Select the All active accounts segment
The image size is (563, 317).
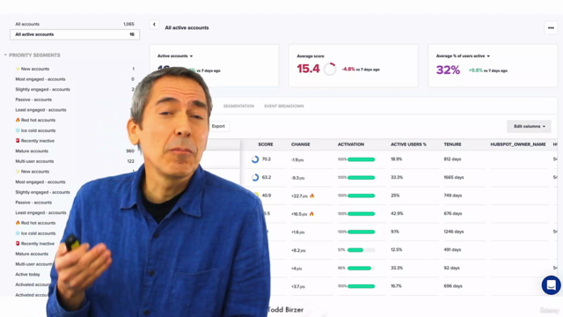pos(75,34)
